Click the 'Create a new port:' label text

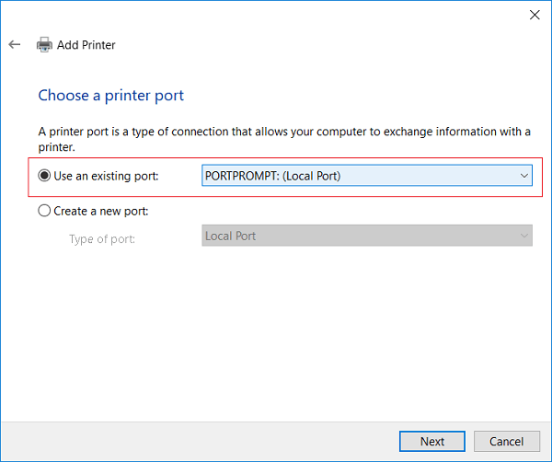click(x=101, y=211)
